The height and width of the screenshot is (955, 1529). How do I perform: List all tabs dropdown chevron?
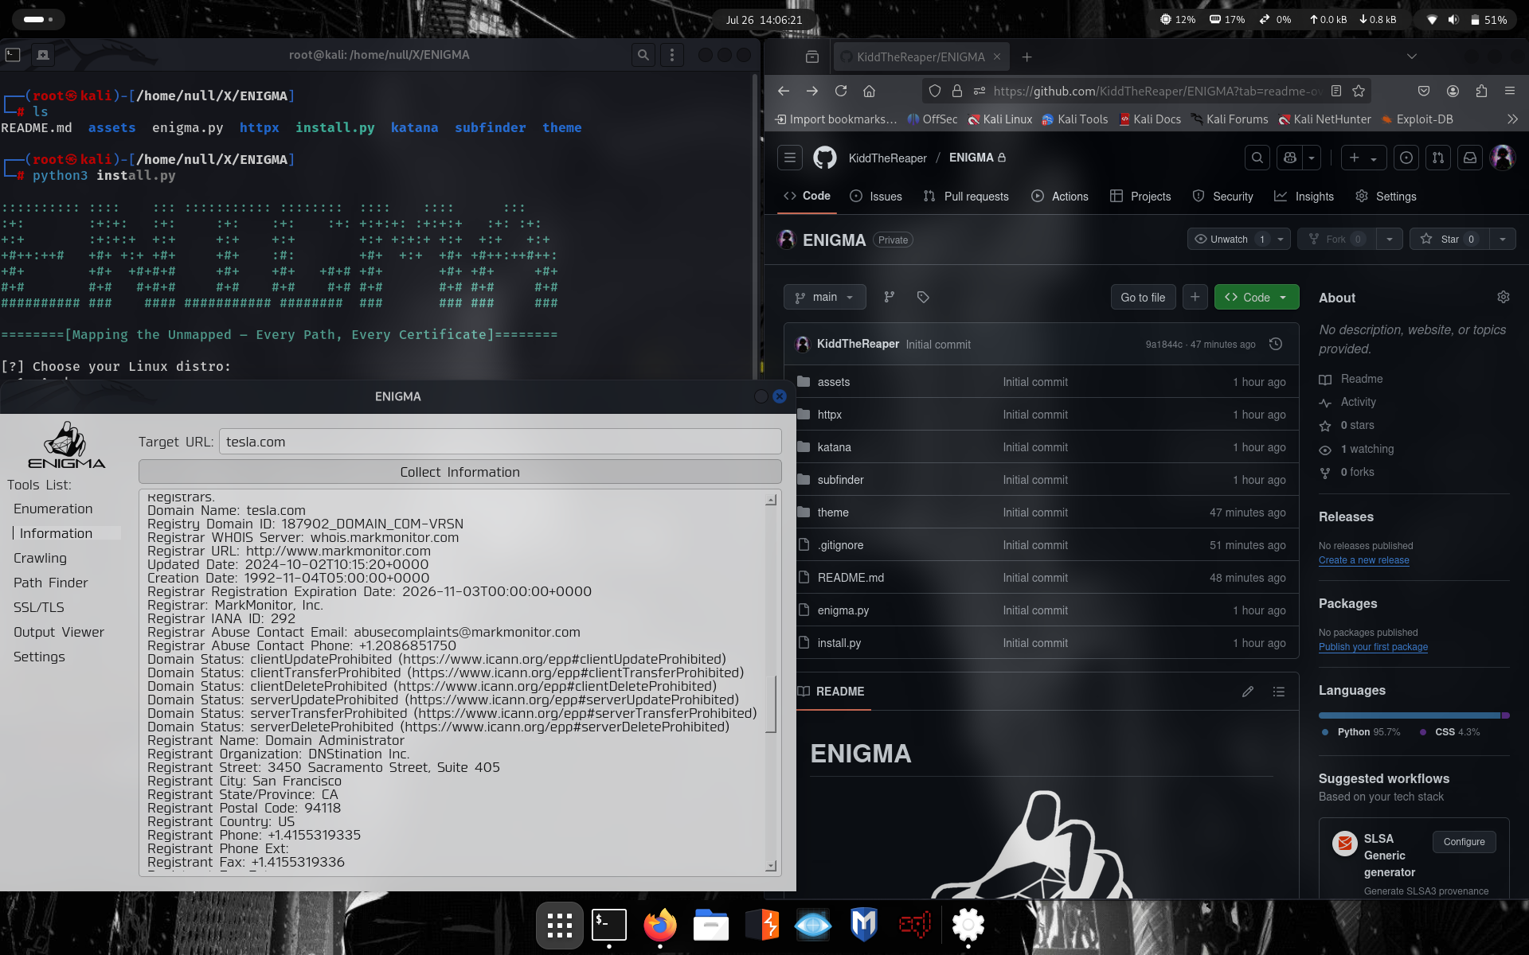tap(1412, 57)
